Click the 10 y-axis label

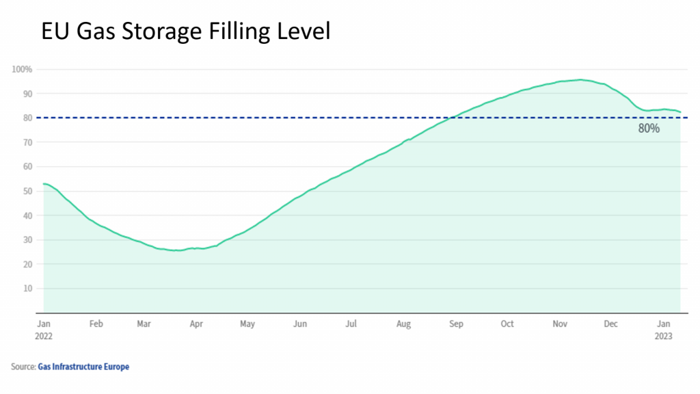28,289
